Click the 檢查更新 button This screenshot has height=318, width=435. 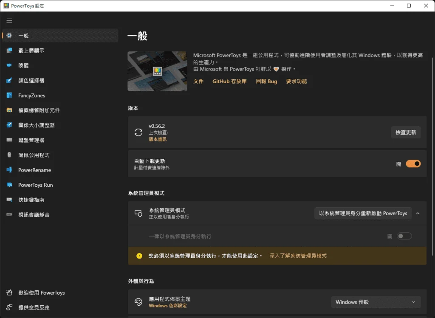click(406, 132)
